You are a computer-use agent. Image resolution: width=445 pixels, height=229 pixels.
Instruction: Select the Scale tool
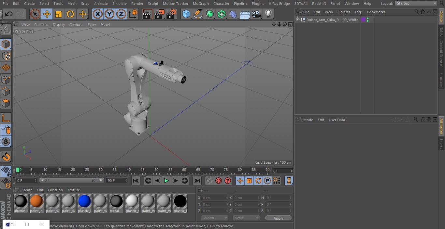(59, 14)
